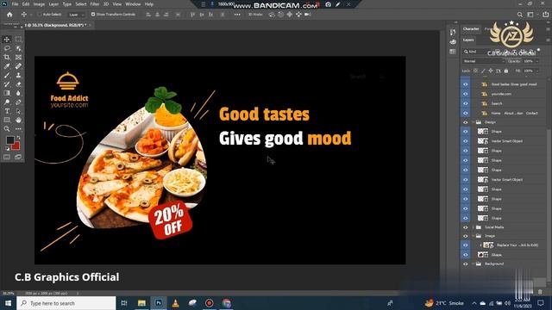Viewport: 552px width, 310px height.
Task: Expand the Social Media layer group
Action: pyautogui.click(x=474, y=227)
